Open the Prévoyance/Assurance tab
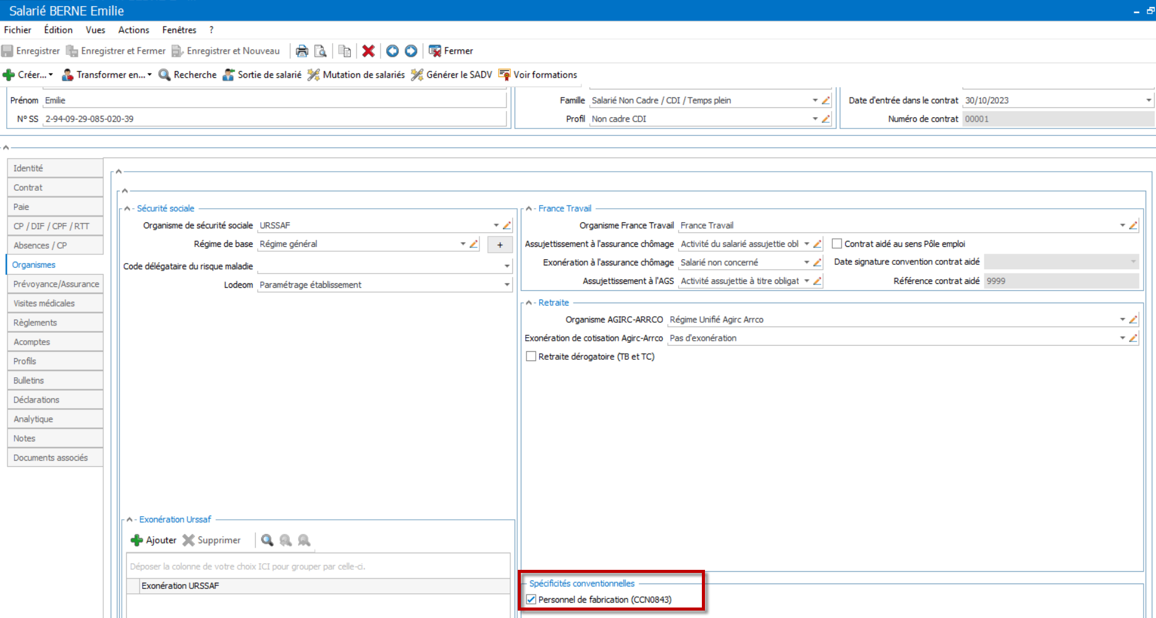1156x618 pixels. (55, 284)
